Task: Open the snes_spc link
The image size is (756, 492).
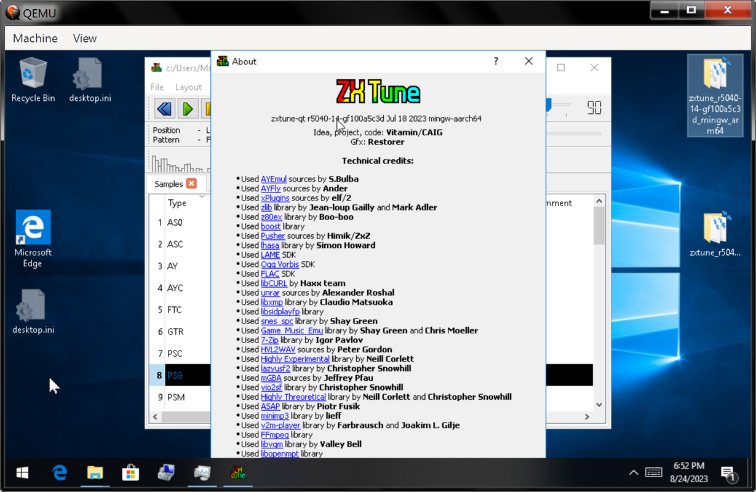Action: [x=277, y=321]
